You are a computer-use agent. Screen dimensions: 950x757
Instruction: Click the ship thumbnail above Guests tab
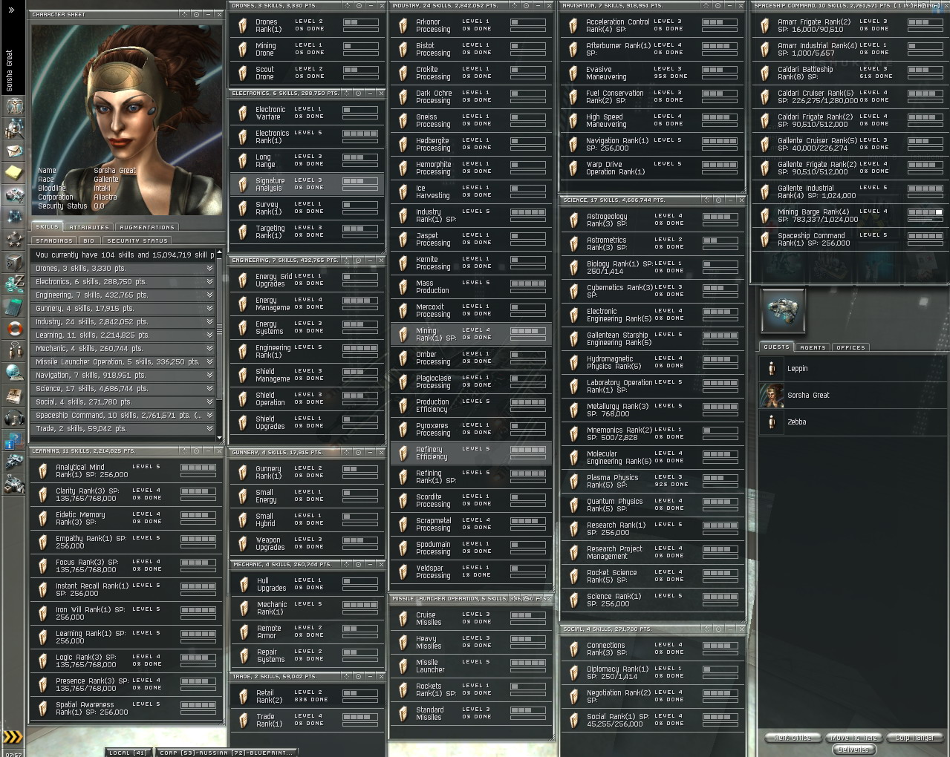[783, 310]
